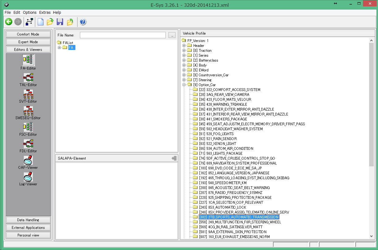Expand the [6] Countryversion_Car node
Image resolution: width=378 pixels, height=250 pixels.
click(184, 75)
